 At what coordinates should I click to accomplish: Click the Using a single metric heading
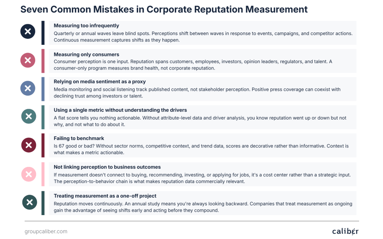120,110
